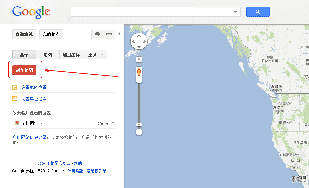Click the red 制作地图 button
309x188 pixels.
coord(24,70)
